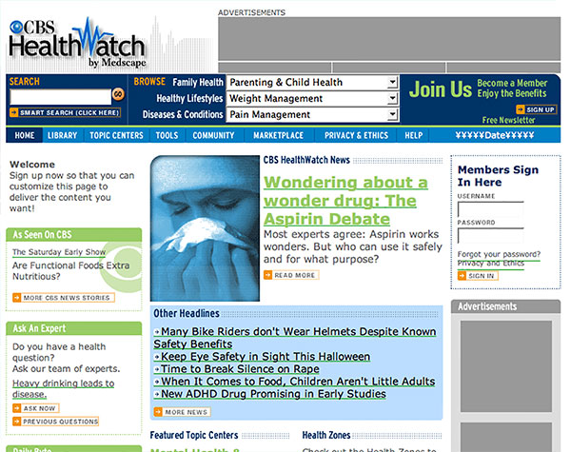Open The Saturday Early Show link
Screen dimensions: 571x452
click(x=59, y=252)
